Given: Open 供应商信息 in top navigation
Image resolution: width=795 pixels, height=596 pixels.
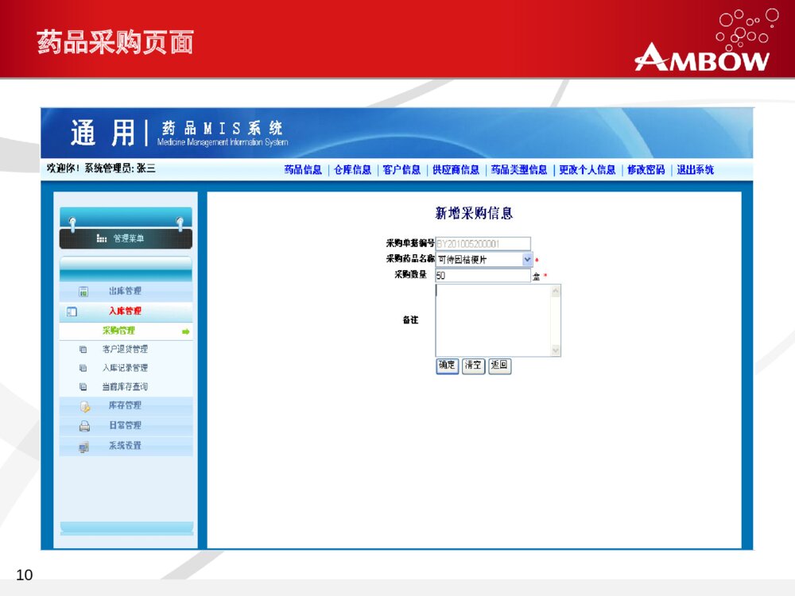Looking at the screenshot, I should (456, 170).
